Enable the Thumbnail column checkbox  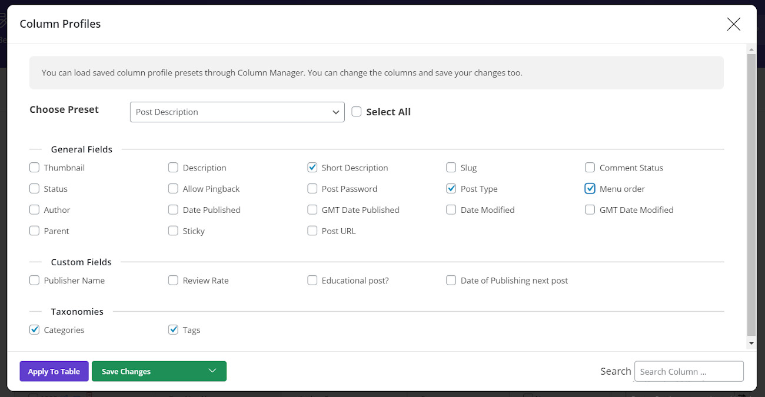35,168
